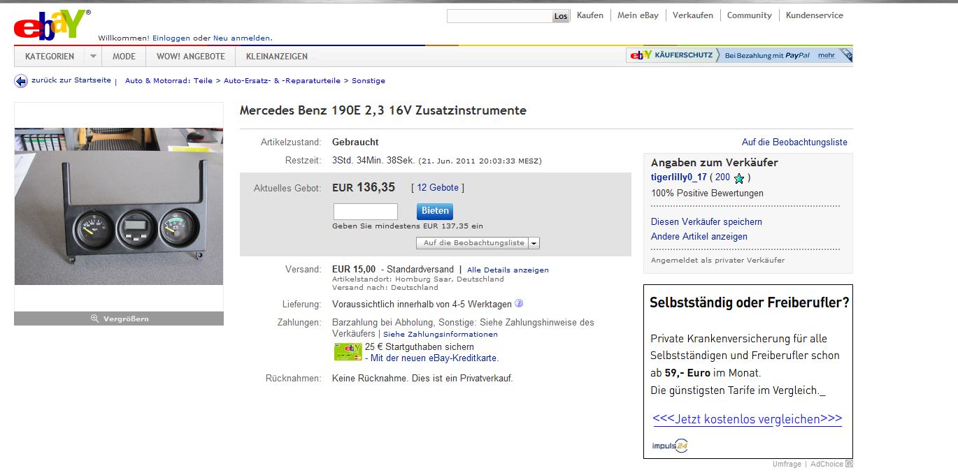Click the instrument cluster product photo
The width and height of the screenshot is (958, 475).
tap(119, 206)
